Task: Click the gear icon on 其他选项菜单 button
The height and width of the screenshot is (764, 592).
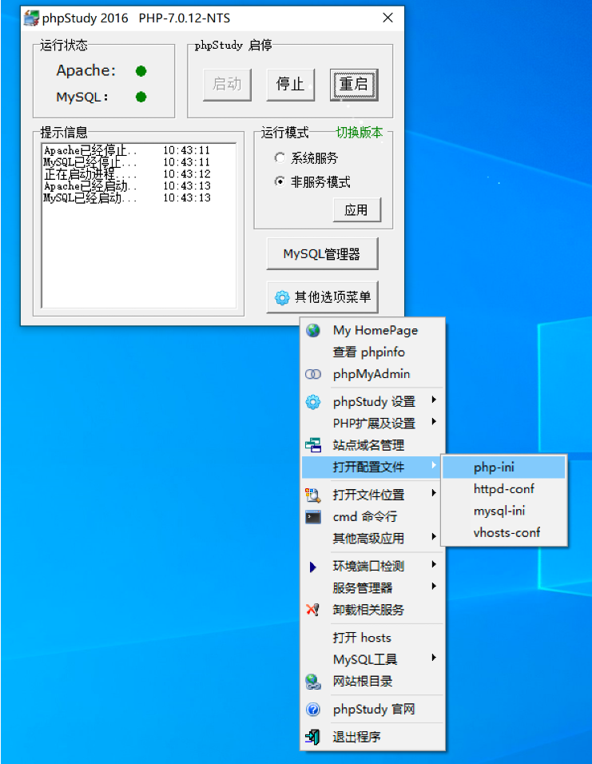Action: click(282, 297)
